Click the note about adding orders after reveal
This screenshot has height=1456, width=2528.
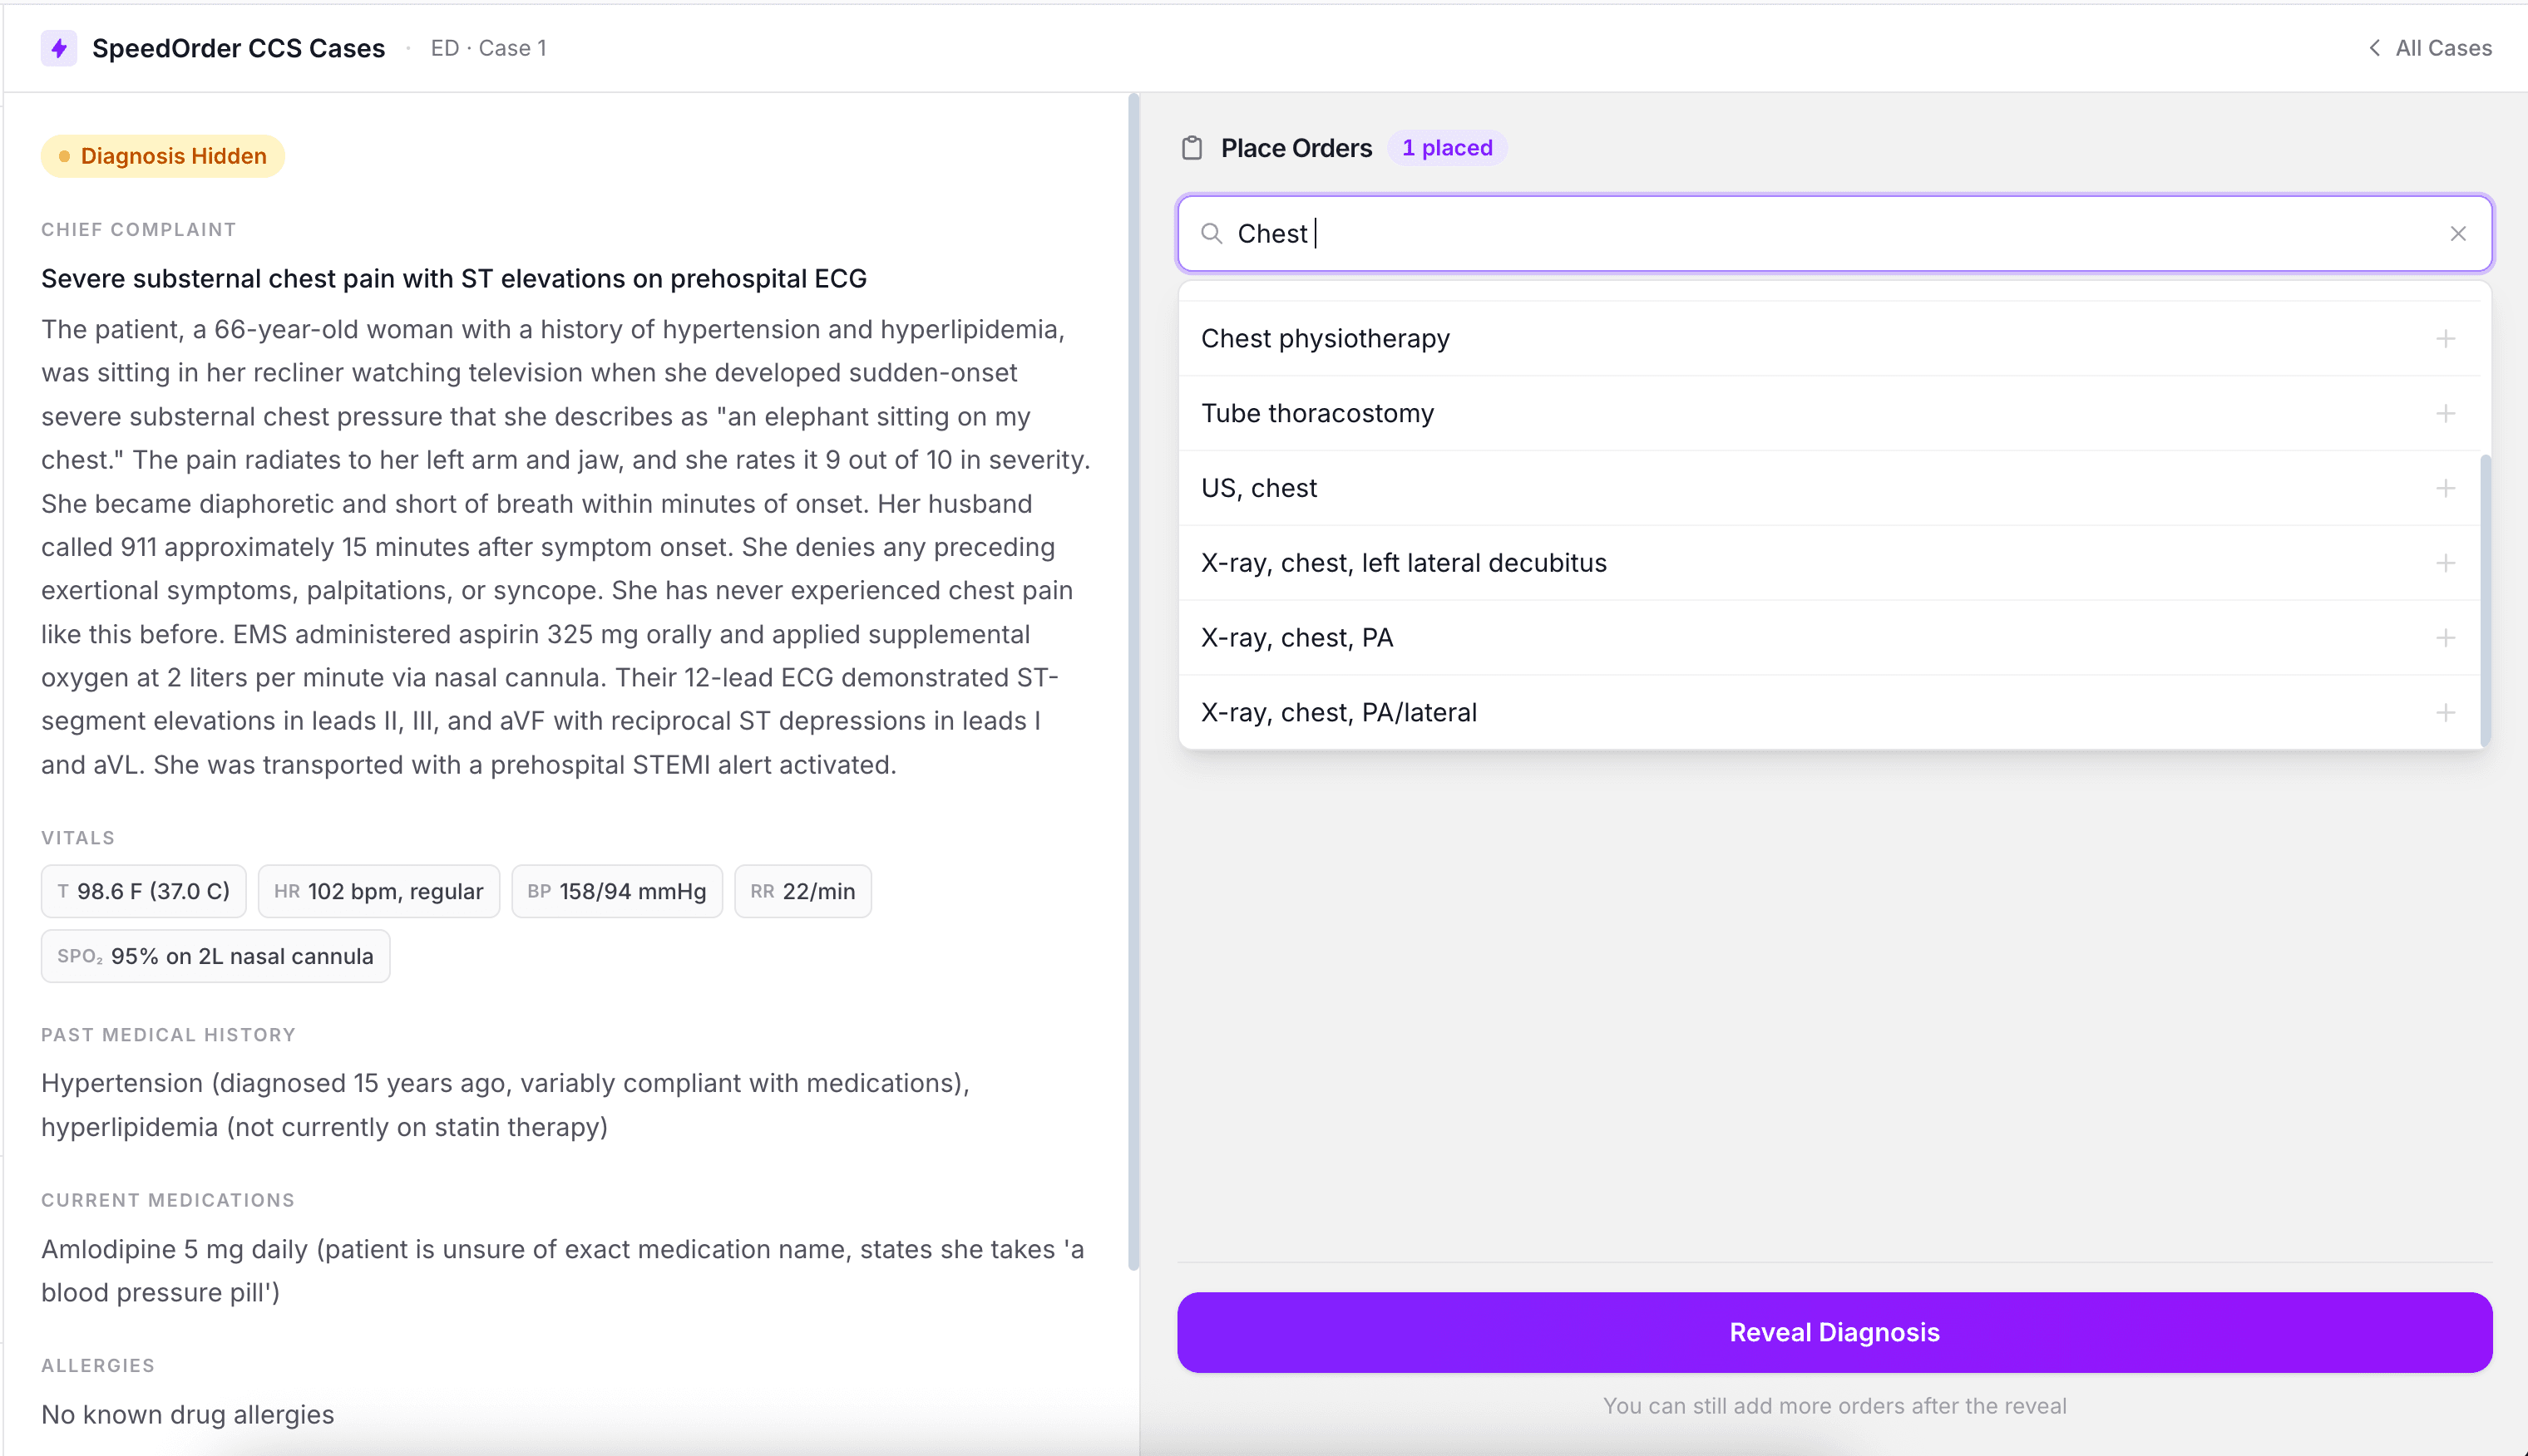[x=1834, y=1406]
